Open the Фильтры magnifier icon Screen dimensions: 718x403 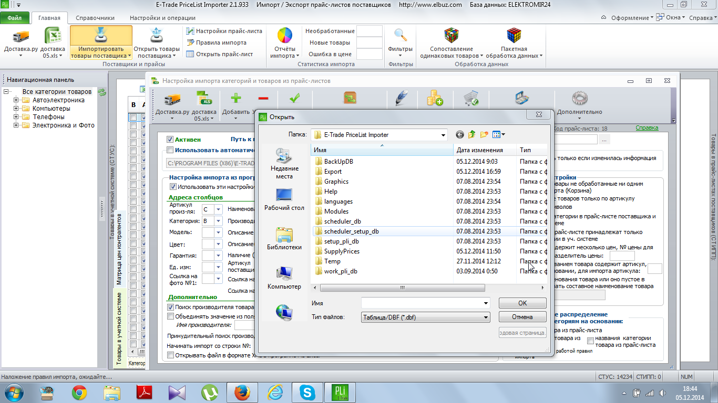click(401, 36)
